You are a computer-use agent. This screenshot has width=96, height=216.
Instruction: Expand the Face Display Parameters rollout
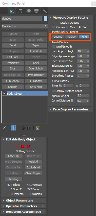[x=71, y=109]
